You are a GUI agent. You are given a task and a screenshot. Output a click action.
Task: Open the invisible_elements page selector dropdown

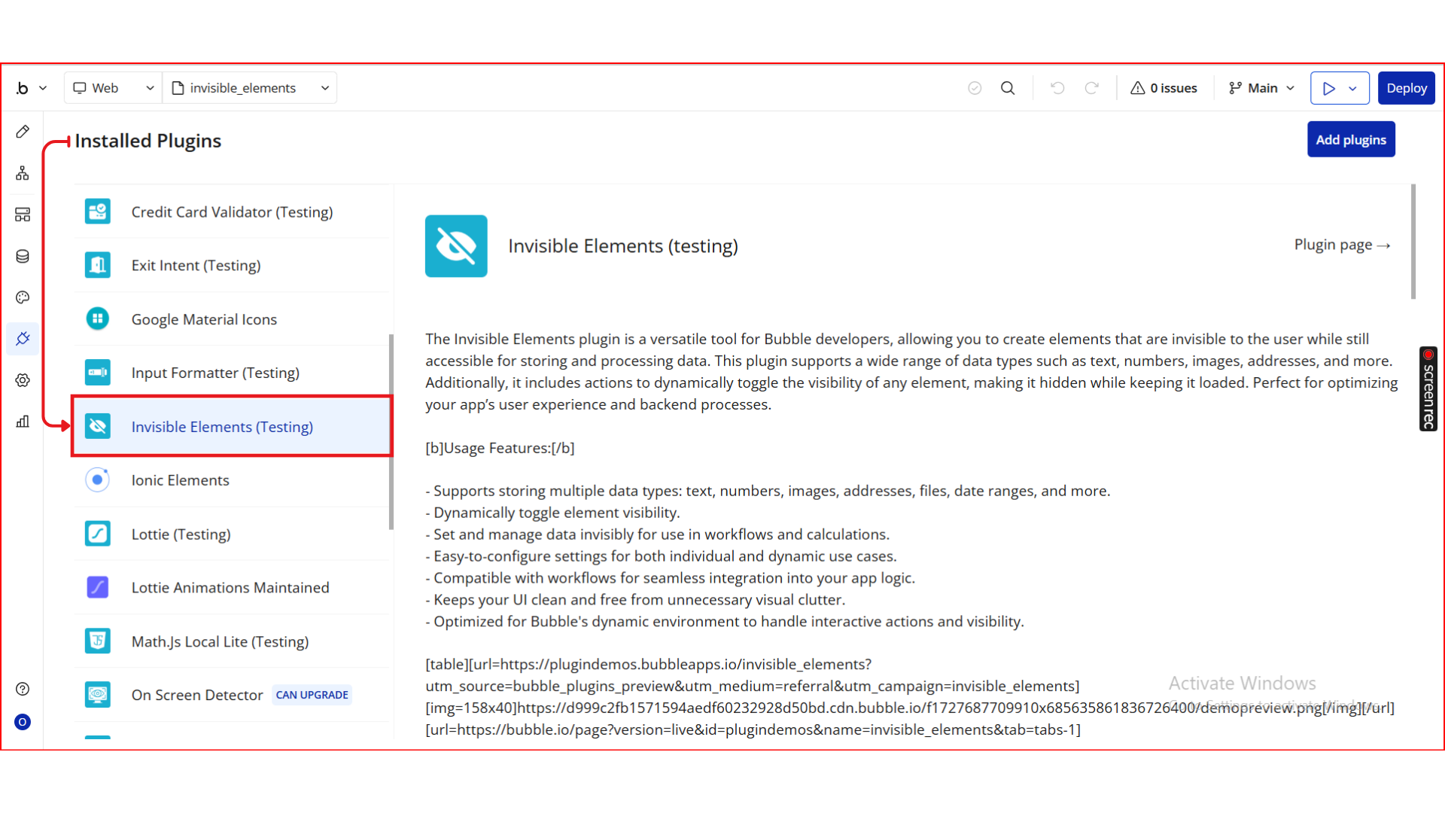[x=250, y=88]
